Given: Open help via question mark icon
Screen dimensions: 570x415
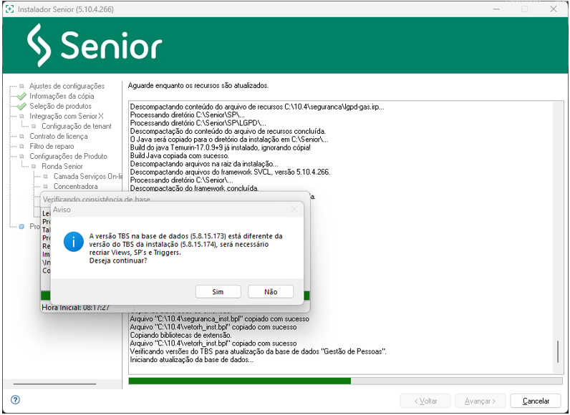Looking at the screenshot, I should point(15,400).
